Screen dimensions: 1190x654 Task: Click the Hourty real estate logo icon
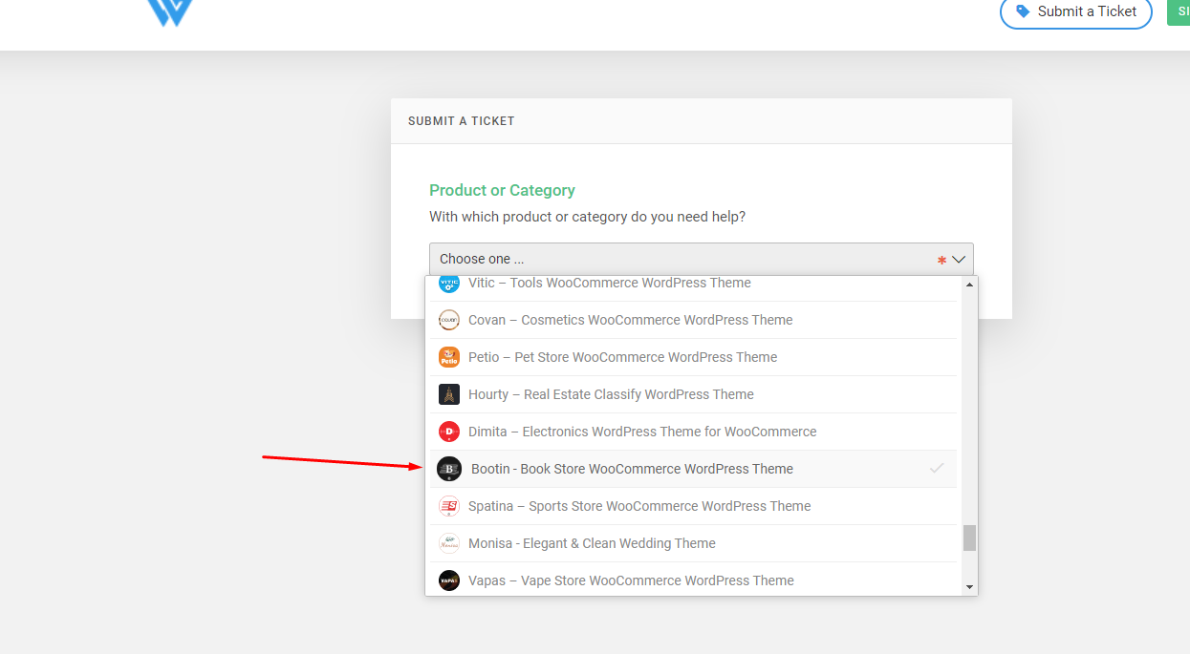tap(448, 394)
